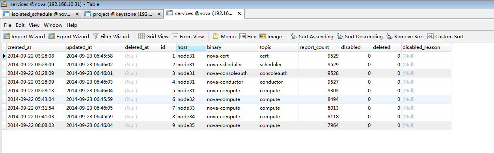Launch the Export Wizard
The image size is (494, 153).
click(69, 37)
